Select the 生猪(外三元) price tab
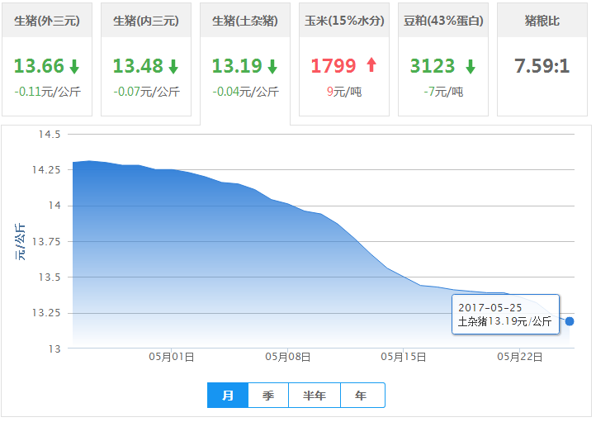The height and width of the screenshot is (422, 596). [47, 21]
